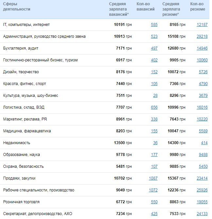Click 4790 resumes for Красота, фитнес, спорт
This screenshot has width=212, height=219.
coord(203,84)
